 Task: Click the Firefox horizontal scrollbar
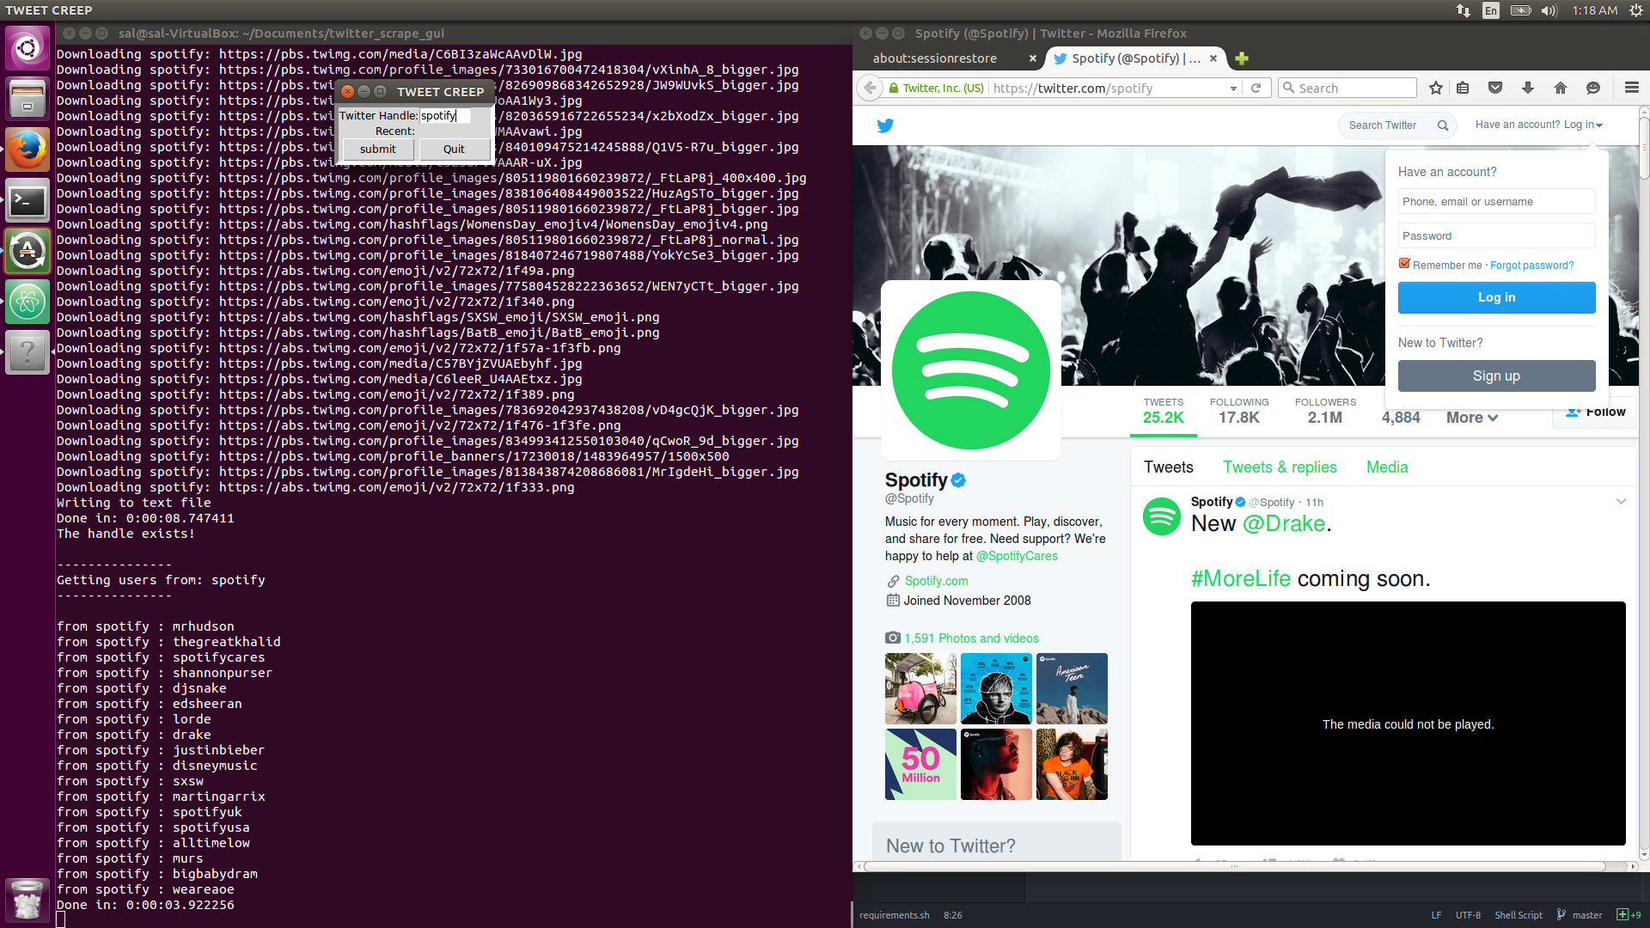1236,866
